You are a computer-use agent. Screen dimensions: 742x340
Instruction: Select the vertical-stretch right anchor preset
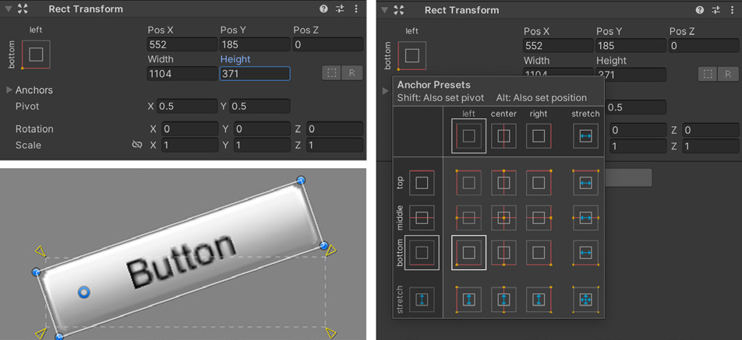539,300
